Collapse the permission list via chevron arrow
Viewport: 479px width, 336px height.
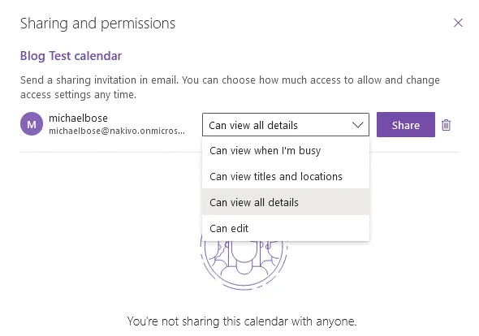click(357, 125)
